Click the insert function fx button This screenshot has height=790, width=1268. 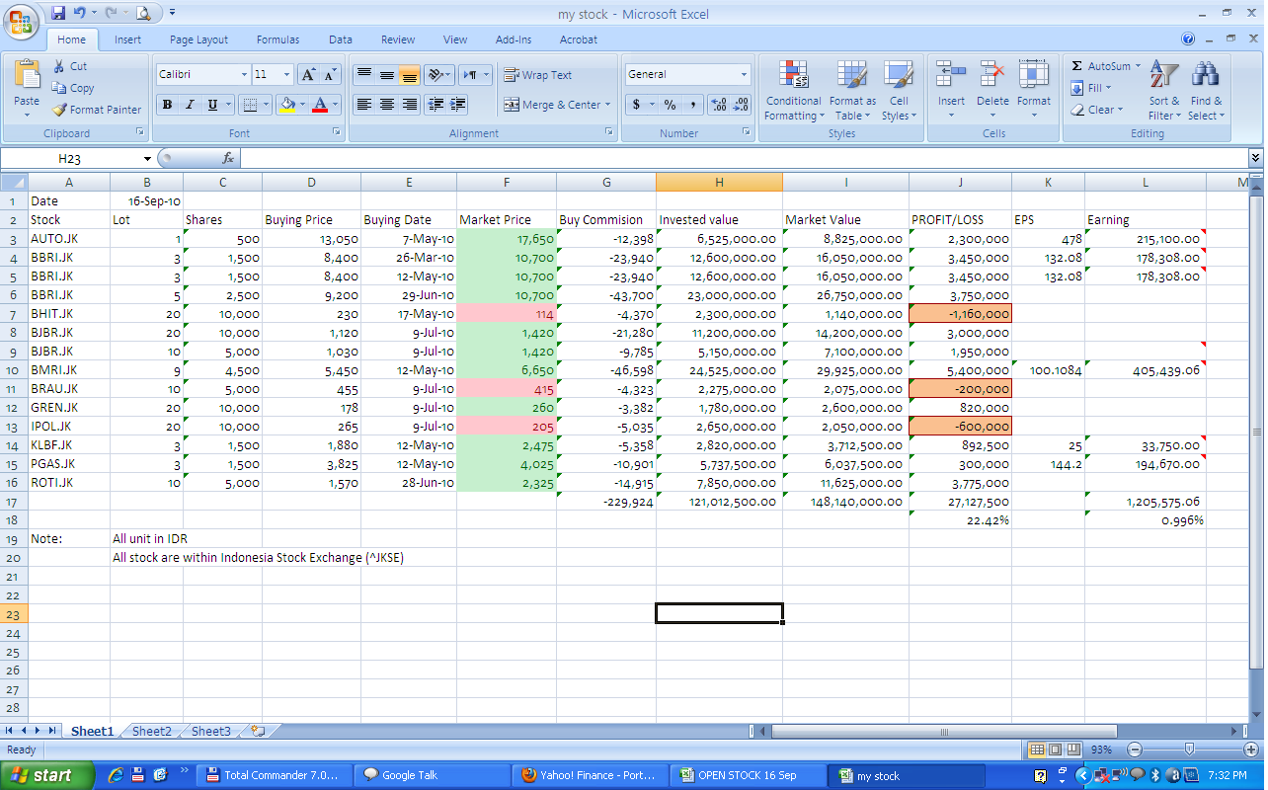pos(227,158)
